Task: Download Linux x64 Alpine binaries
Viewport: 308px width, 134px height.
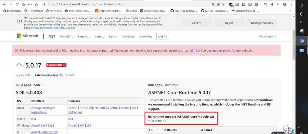Action: [x=75, y=112]
